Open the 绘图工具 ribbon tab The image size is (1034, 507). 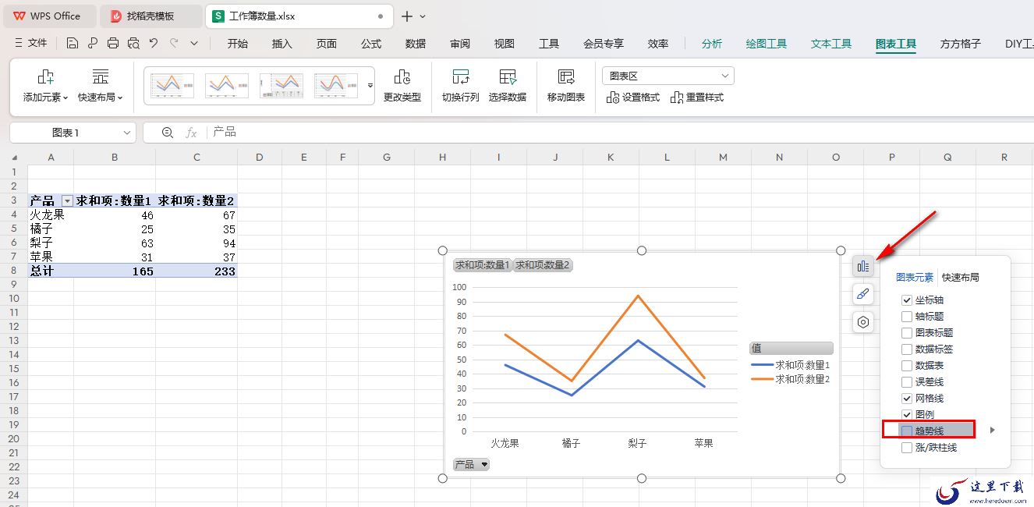(x=767, y=44)
